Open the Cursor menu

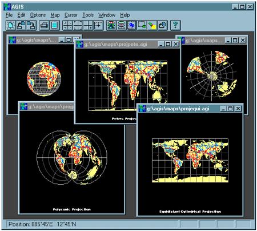[x=71, y=15]
